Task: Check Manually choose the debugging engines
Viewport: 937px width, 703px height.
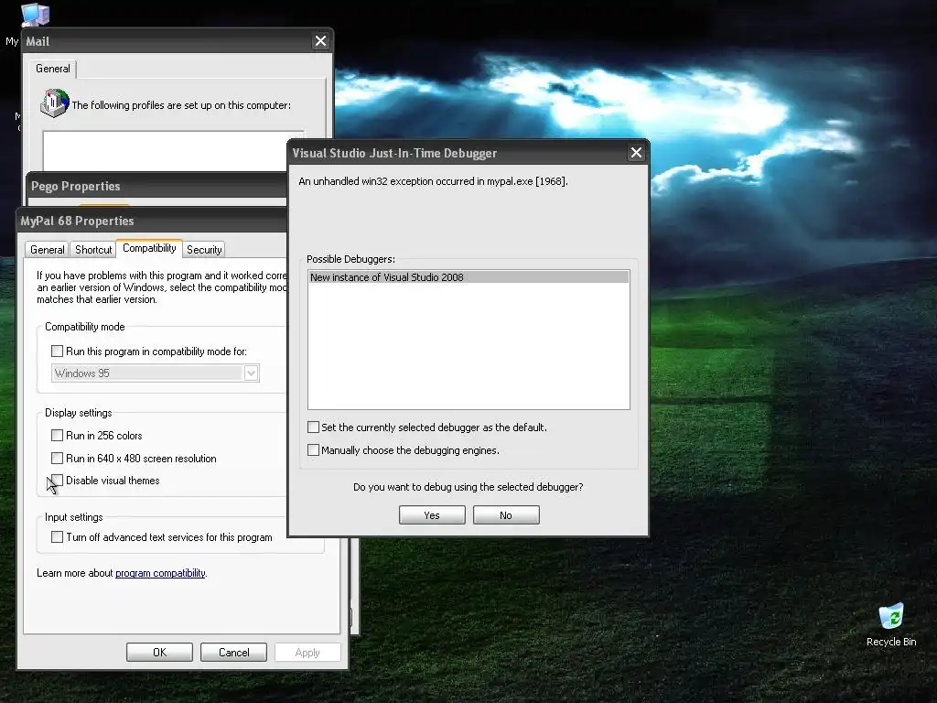Action: pyautogui.click(x=313, y=449)
